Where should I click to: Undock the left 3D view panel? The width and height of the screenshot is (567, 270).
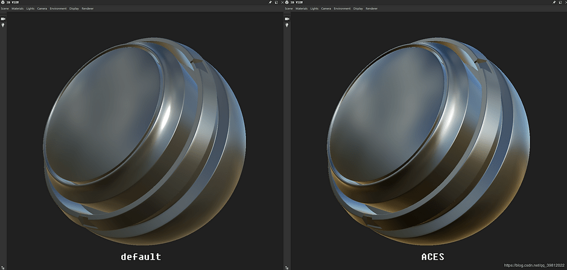tap(276, 3)
